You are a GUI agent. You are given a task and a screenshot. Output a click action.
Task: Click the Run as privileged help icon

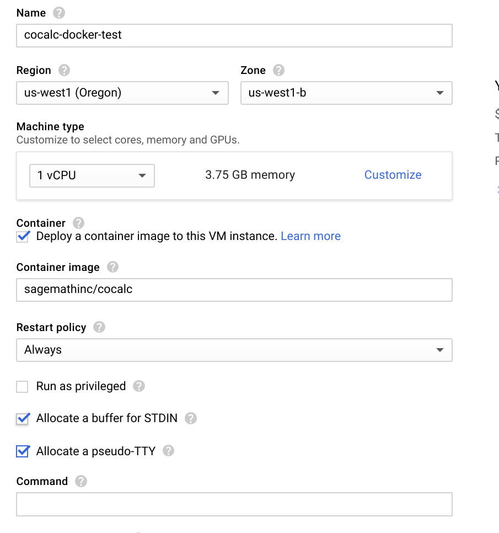139,386
